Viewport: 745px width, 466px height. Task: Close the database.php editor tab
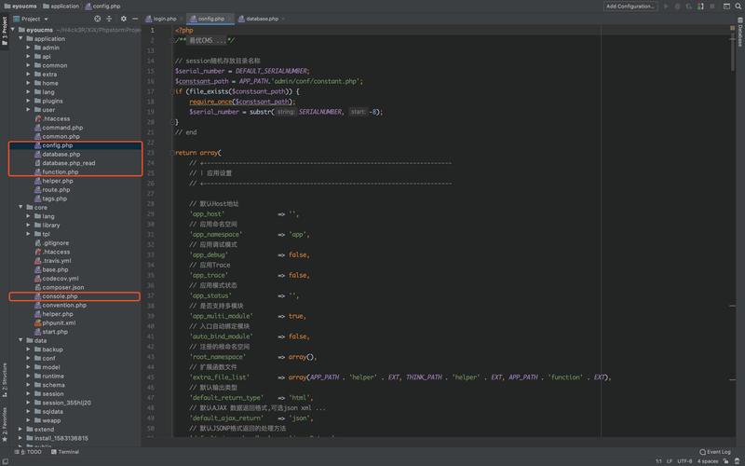283,19
